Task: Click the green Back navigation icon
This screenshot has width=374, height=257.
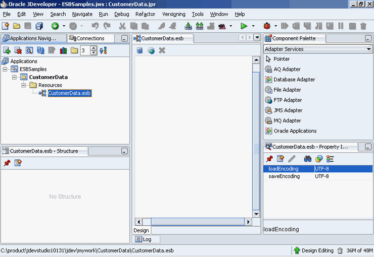Action: (55, 26)
